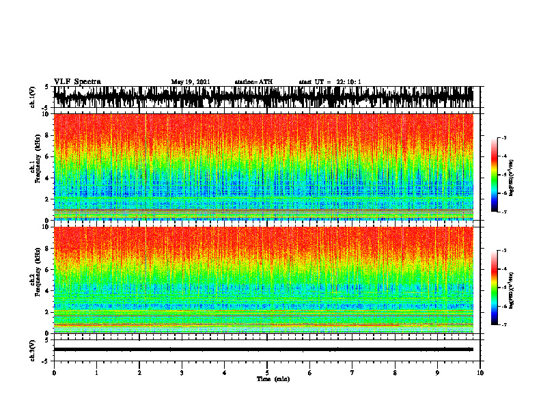The width and height of the screenshot is (541, 418).
Task: Click the time axis tick label "2"
Action: point(139,373)
